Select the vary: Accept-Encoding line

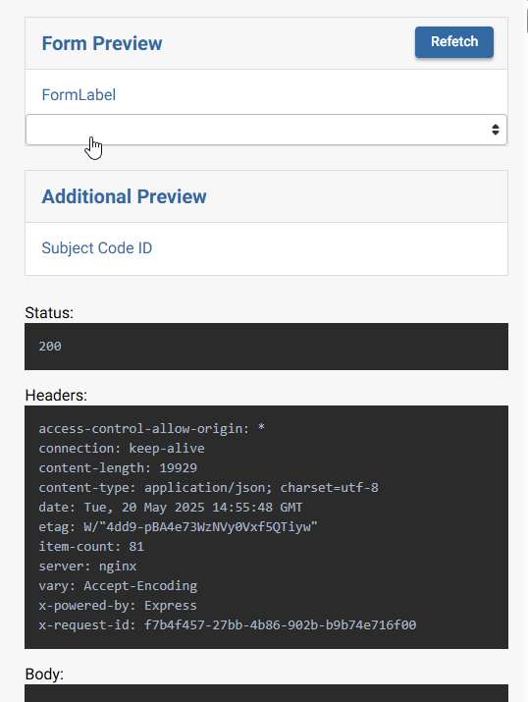118,586
